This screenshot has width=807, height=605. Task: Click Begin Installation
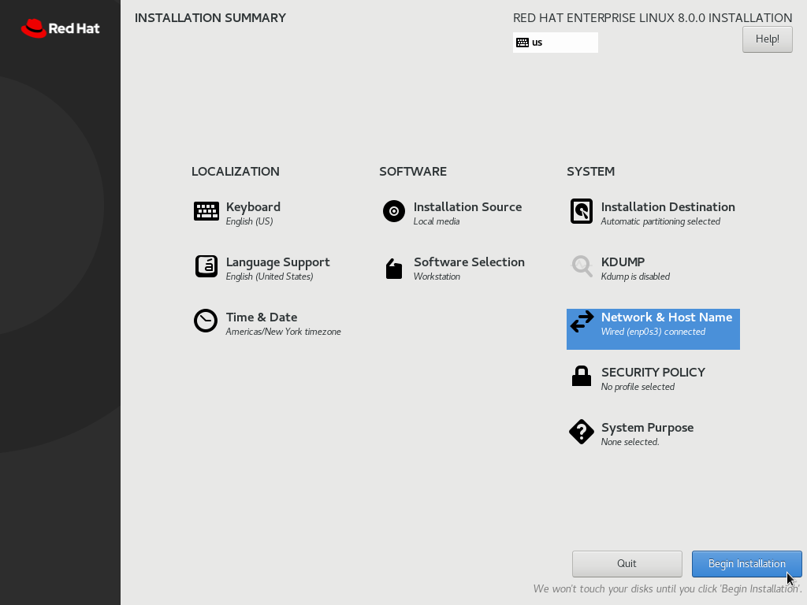(746, 563)
